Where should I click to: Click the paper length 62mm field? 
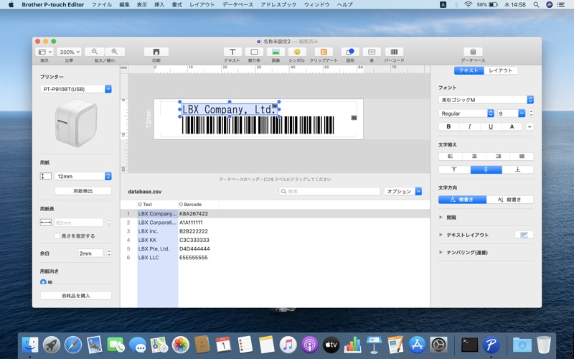click(79, 223)
